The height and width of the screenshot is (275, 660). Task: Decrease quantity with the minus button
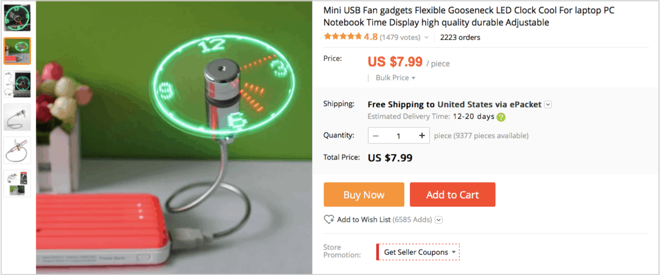(x=376, y=136)
